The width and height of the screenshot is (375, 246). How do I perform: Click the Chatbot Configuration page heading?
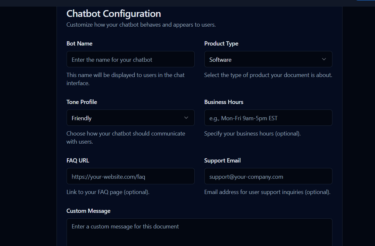113,14
